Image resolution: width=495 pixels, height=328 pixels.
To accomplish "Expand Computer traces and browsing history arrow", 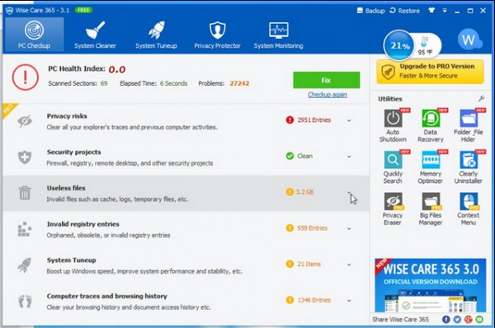I will pyautogui.click(x=349, y=301).
